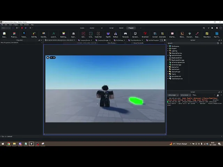Screen dimensions: 223x167
Task: Select TextChatService in Explorer
Action: [177, 79]
